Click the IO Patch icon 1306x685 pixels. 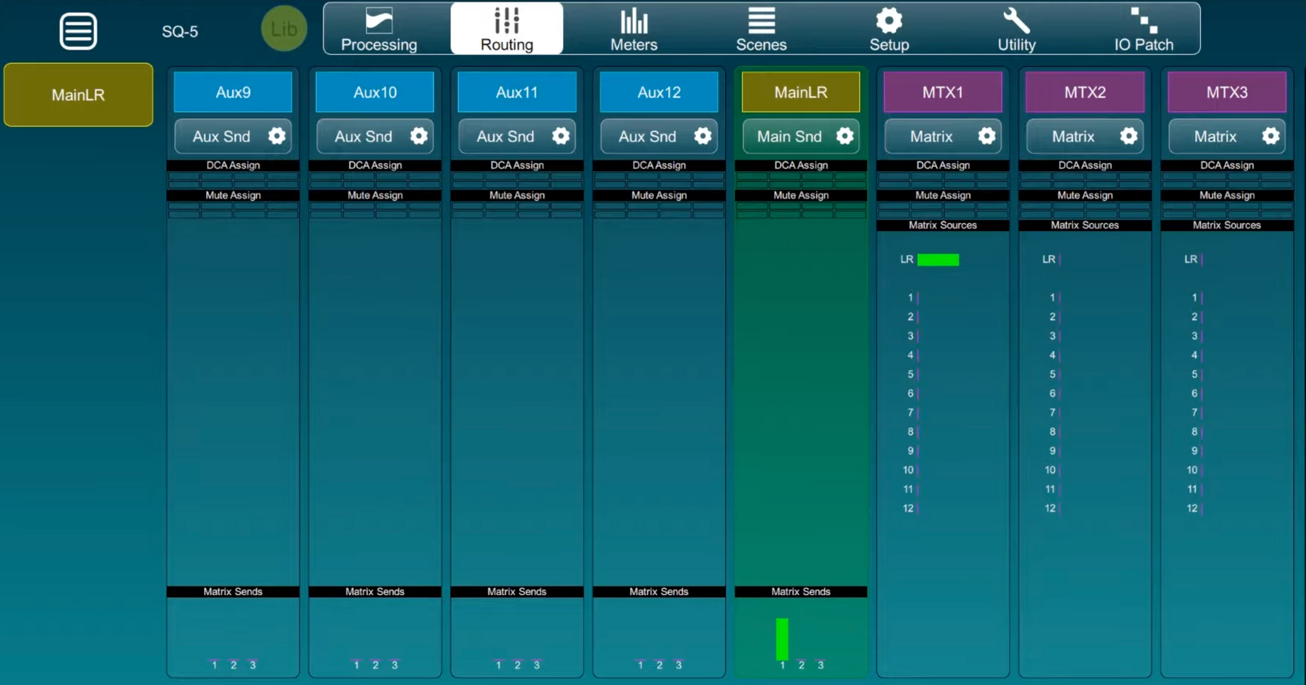[1142, 29]
